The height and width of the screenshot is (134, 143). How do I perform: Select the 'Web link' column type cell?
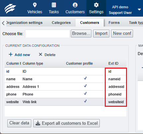(x=30, y=102)
